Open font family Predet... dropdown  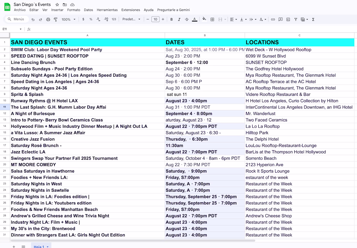pos(131,19)
